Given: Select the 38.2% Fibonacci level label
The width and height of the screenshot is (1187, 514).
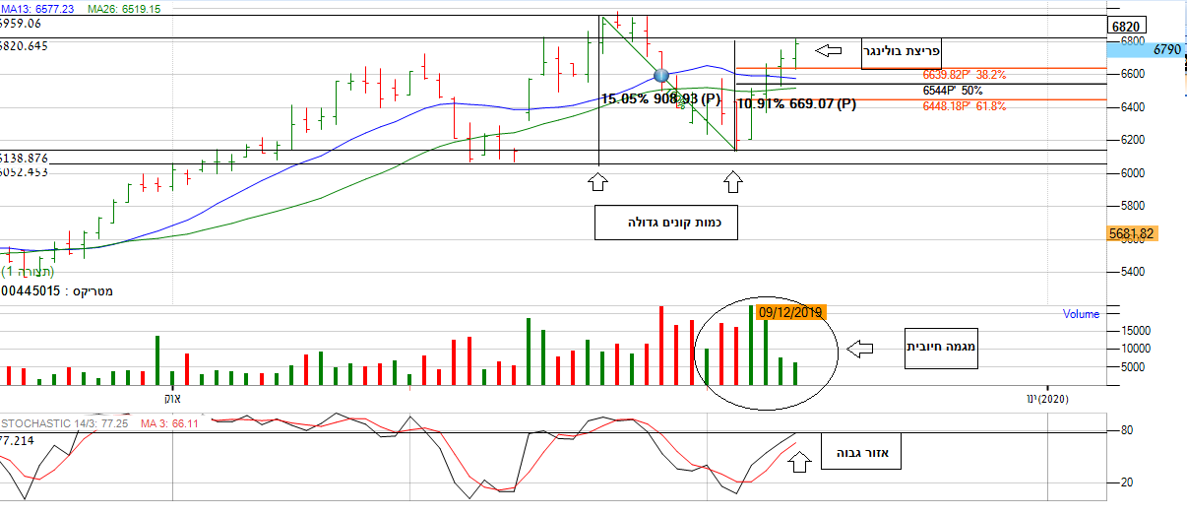Looking at the screenshot, I should (x=964, y=75).
